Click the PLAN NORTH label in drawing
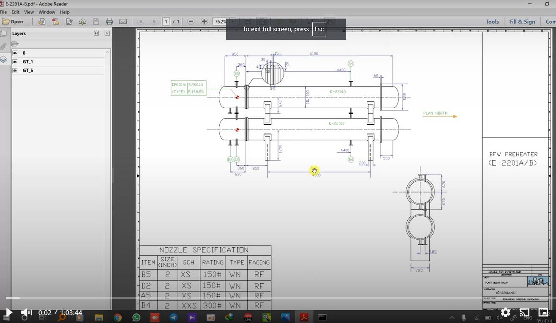 [x=435, y=113]
